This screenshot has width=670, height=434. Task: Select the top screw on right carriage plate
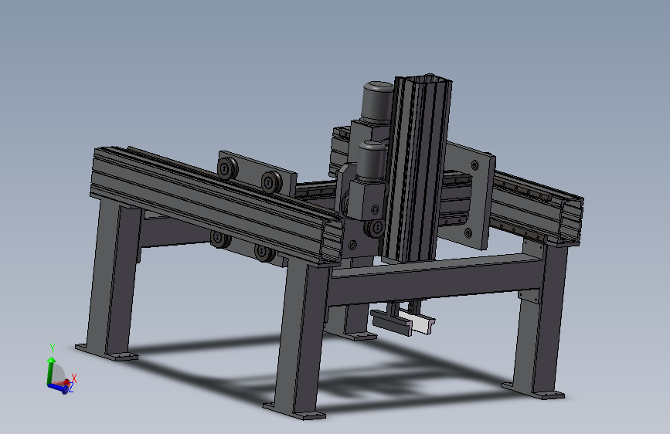tap(474, 165)
